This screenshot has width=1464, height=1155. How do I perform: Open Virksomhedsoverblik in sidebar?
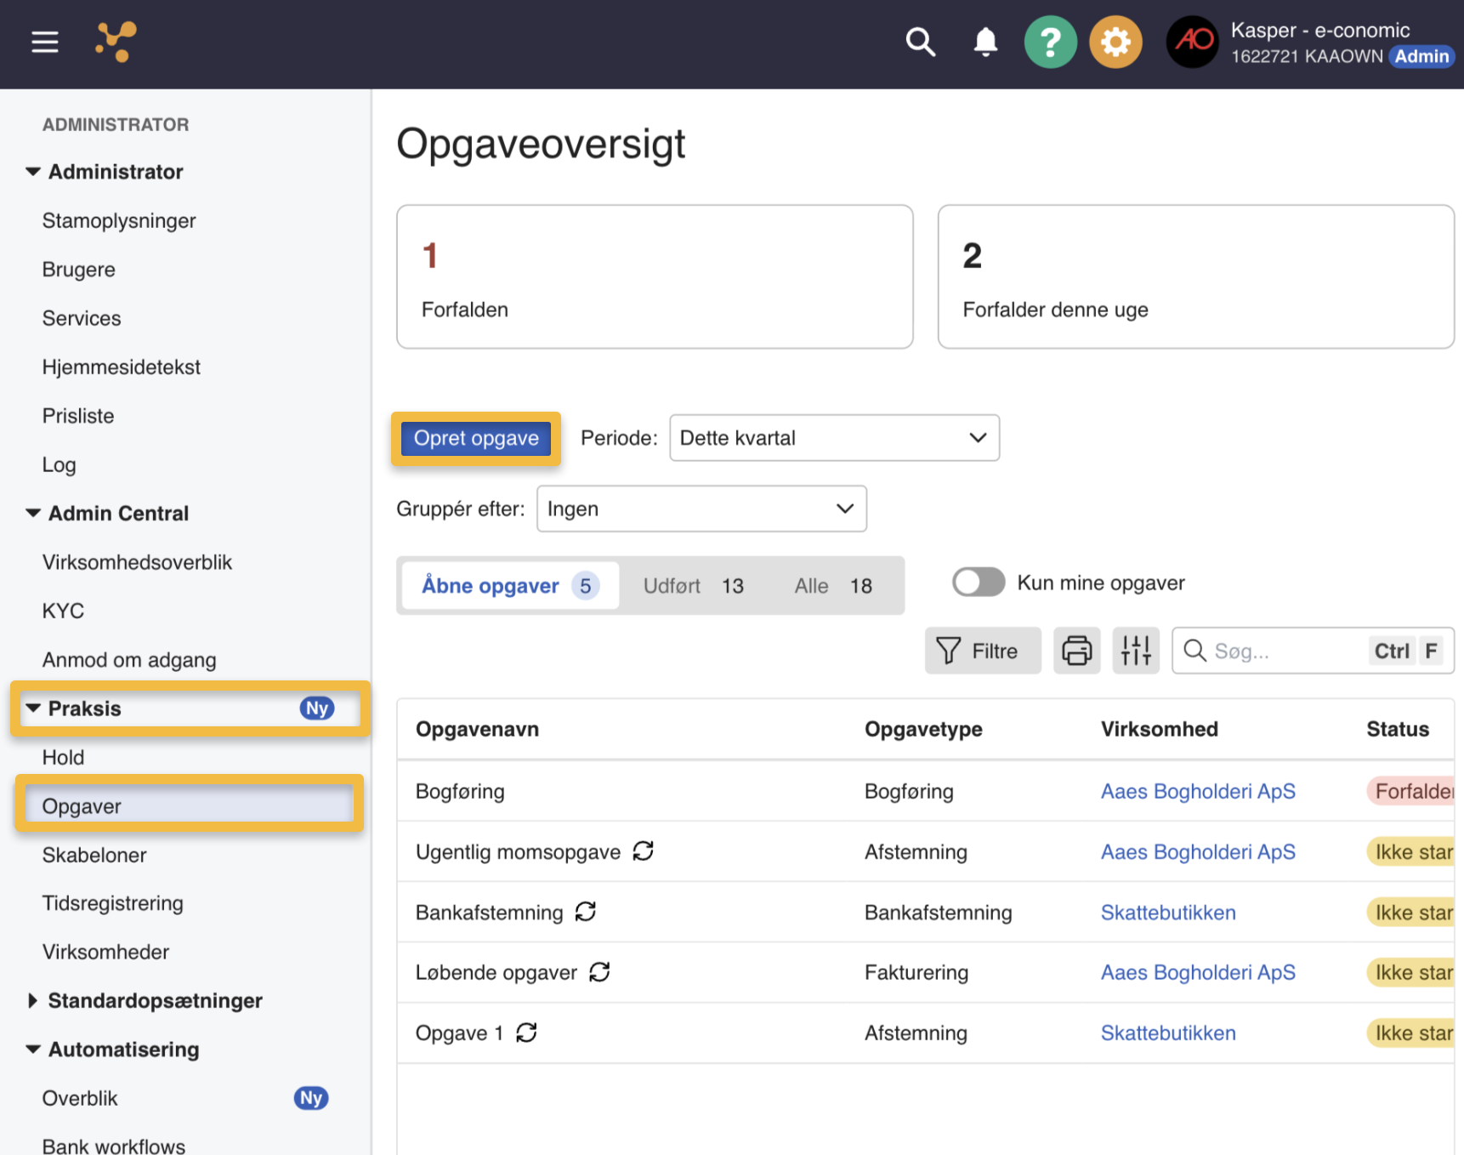point(137,562)
